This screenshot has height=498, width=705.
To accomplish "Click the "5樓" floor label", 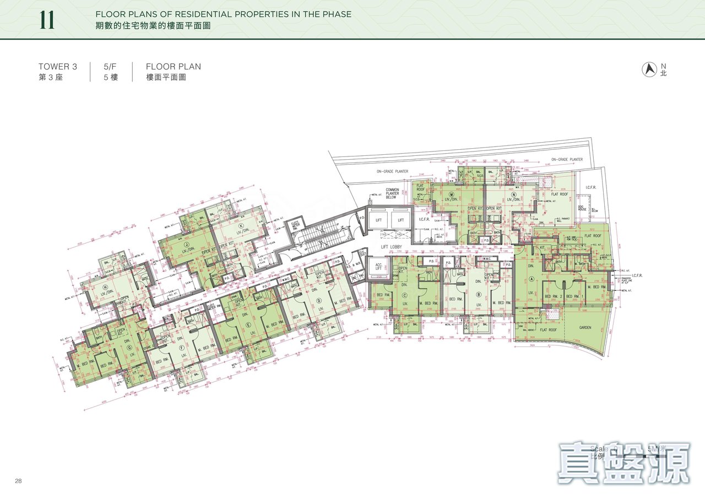I will pyautogui.click(x=111, y=78).
